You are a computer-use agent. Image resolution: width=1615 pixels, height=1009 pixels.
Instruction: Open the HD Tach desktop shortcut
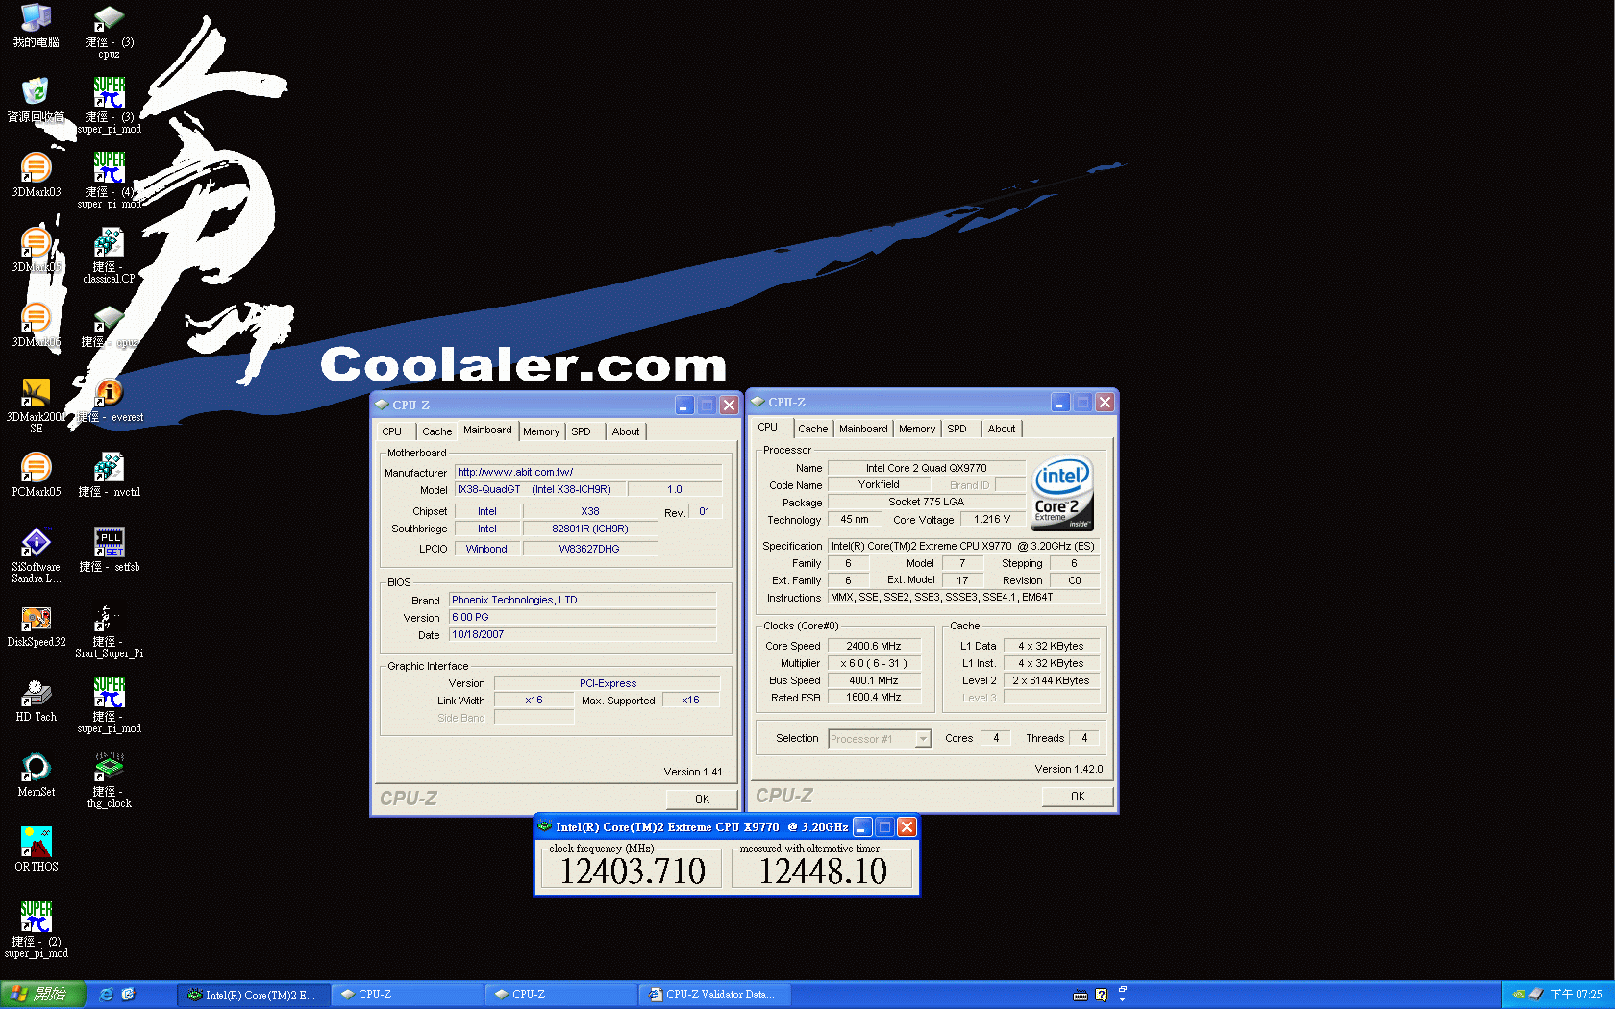(x=36, y=701)
